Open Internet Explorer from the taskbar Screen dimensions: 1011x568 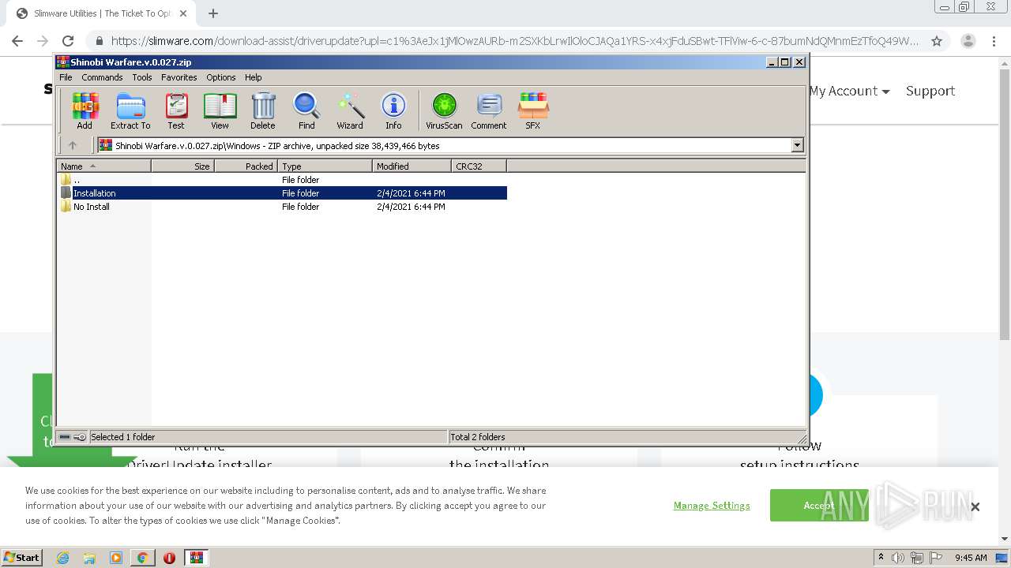click(63, 558)
